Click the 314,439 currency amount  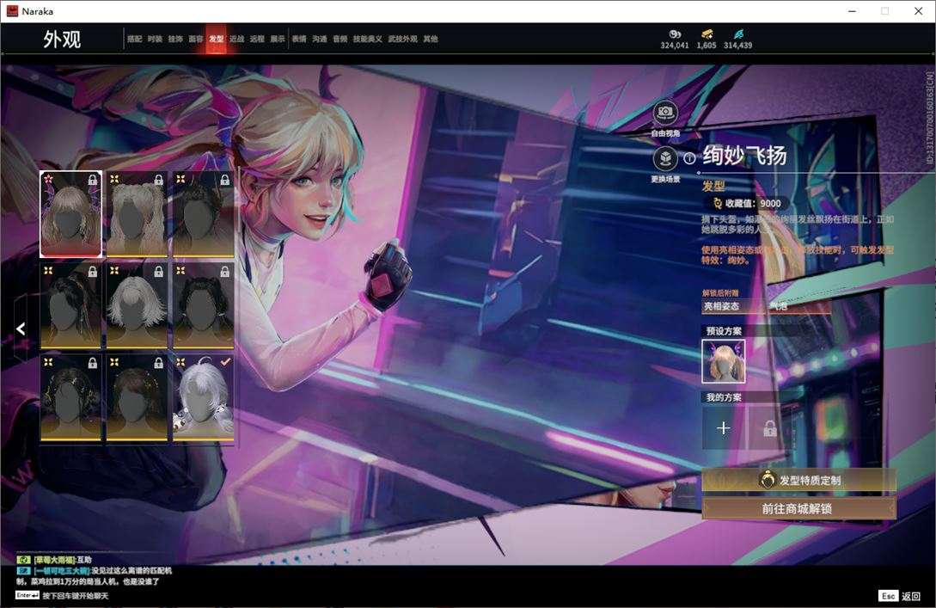coord(737,46)
